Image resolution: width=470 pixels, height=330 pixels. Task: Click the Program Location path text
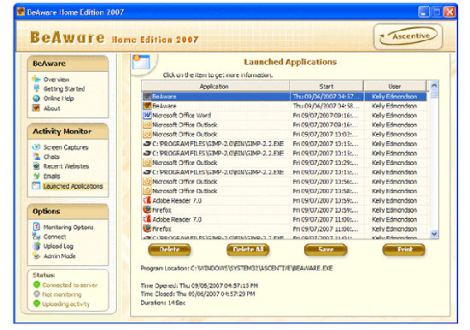tap(237, 268)
